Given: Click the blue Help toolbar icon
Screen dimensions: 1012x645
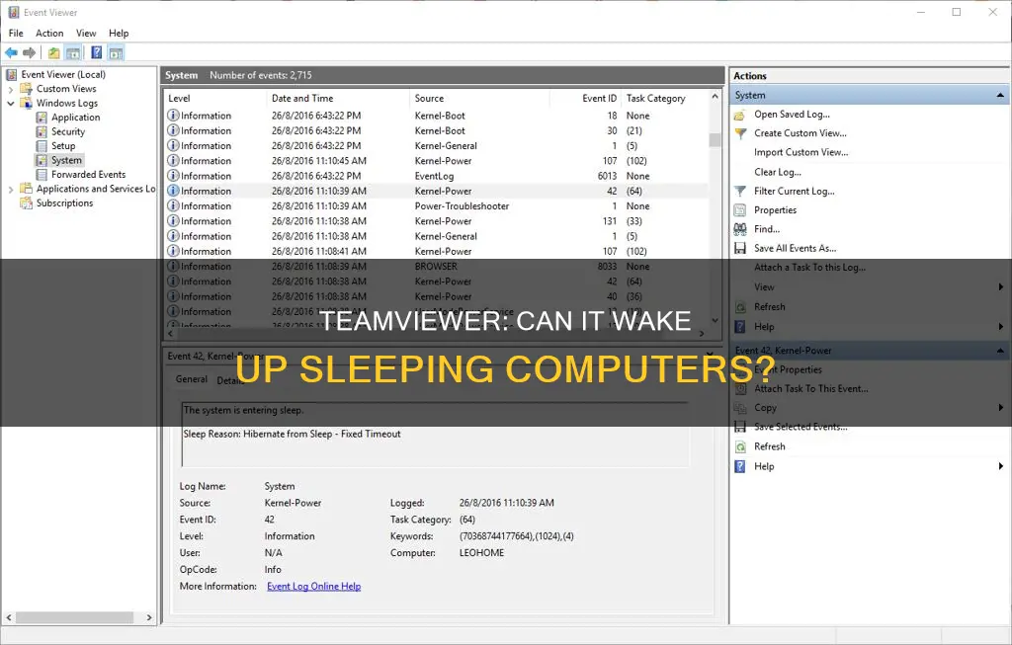Looking at the screenshot, I should tap(96, 53).
